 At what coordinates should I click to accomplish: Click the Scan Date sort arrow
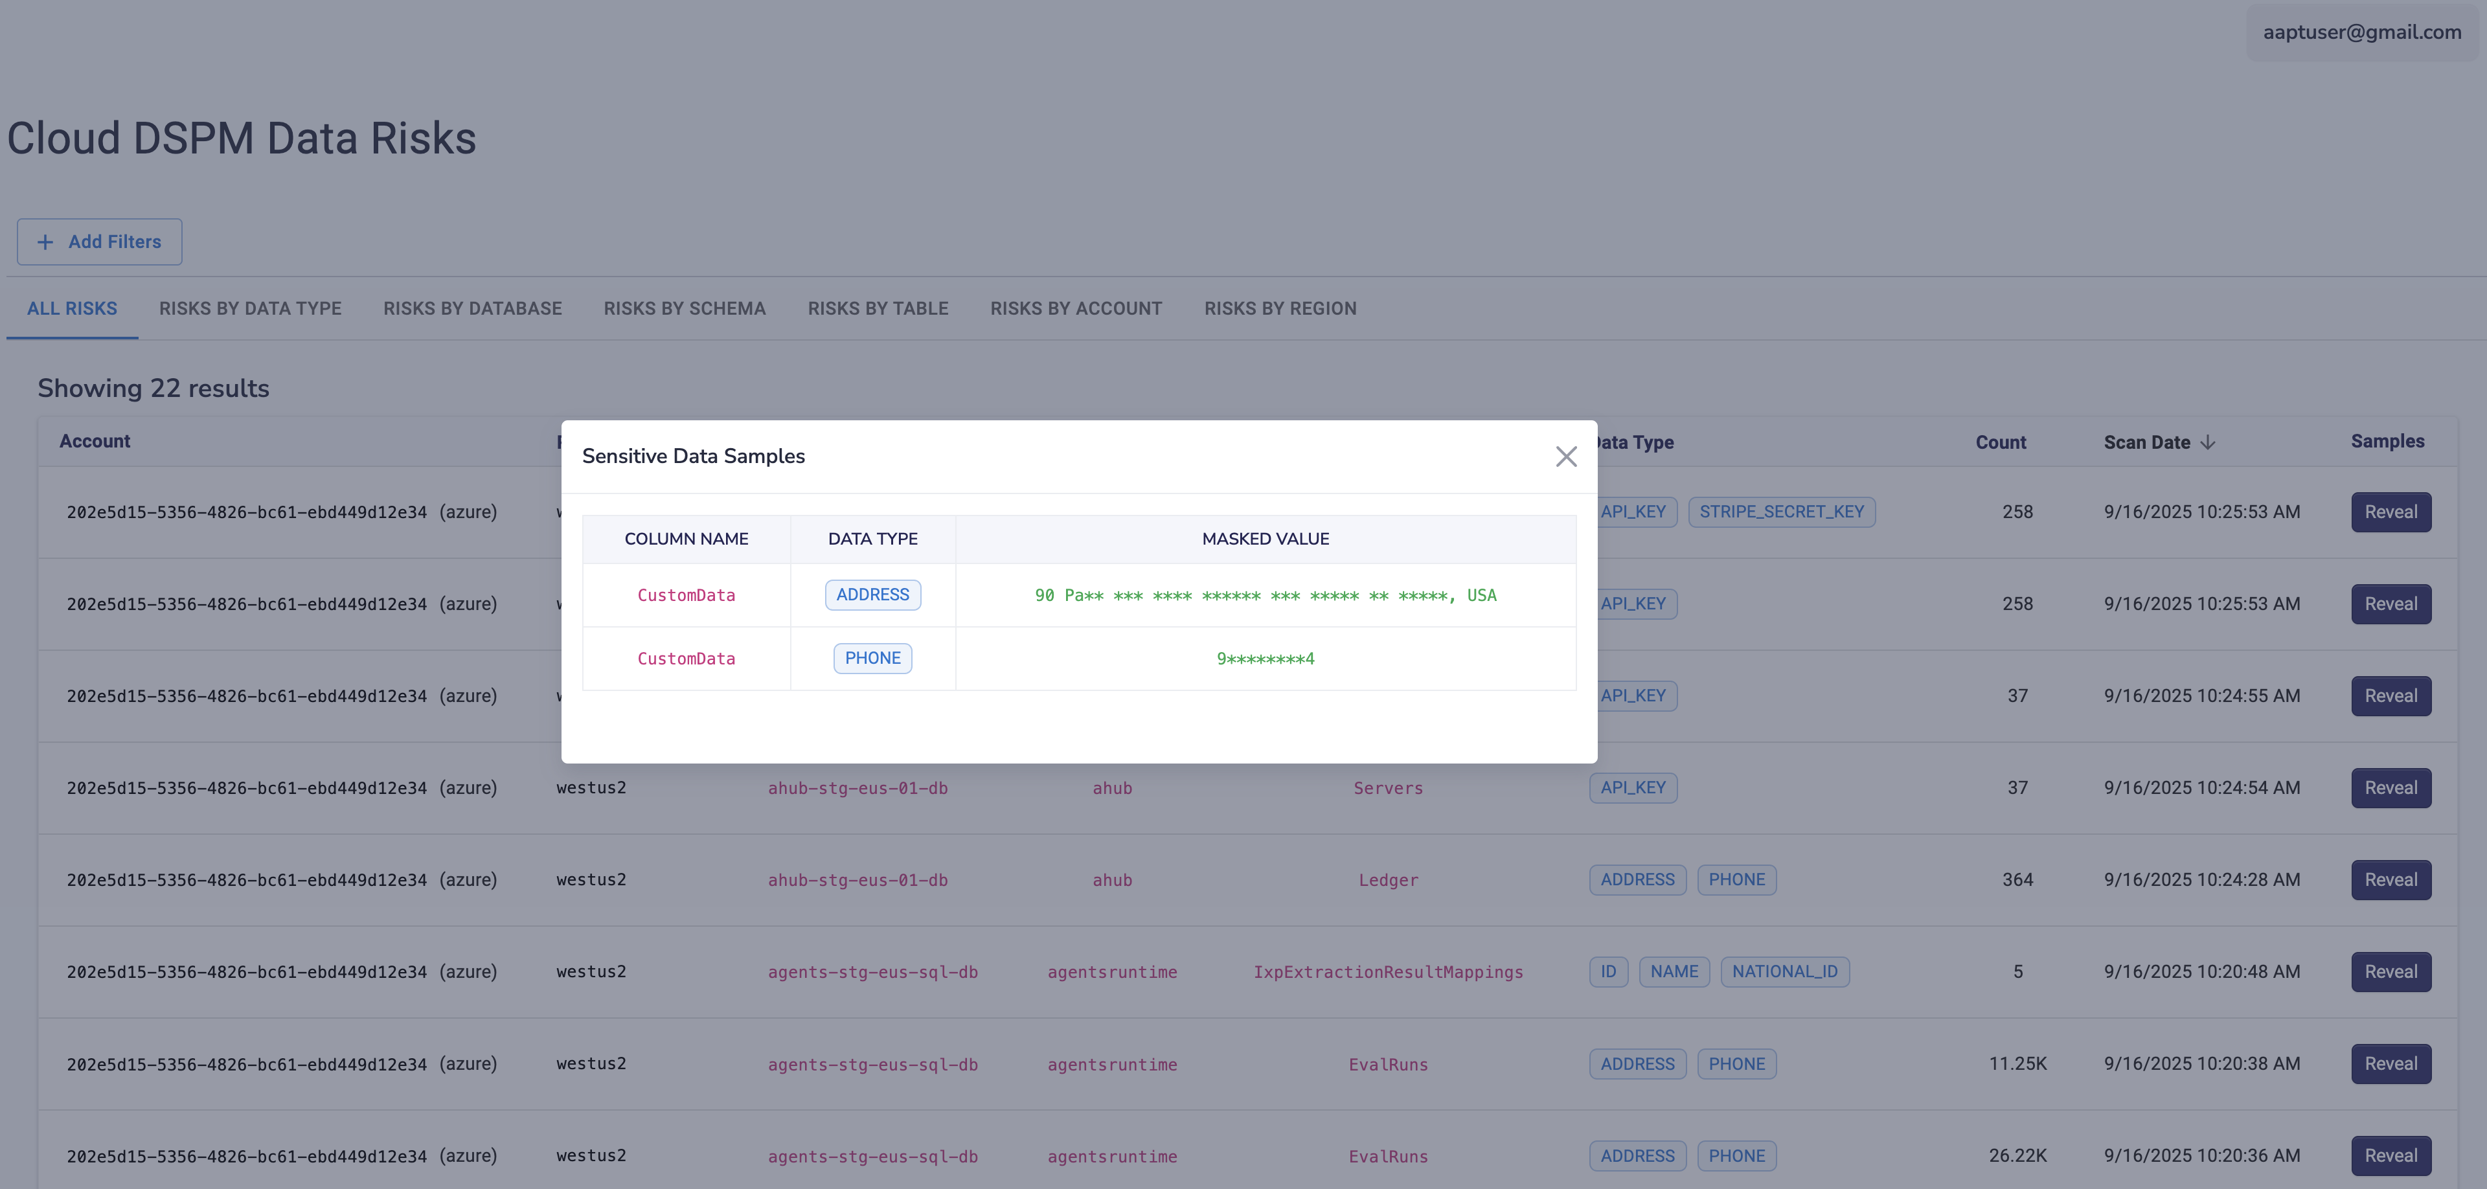pos(2207,443)
